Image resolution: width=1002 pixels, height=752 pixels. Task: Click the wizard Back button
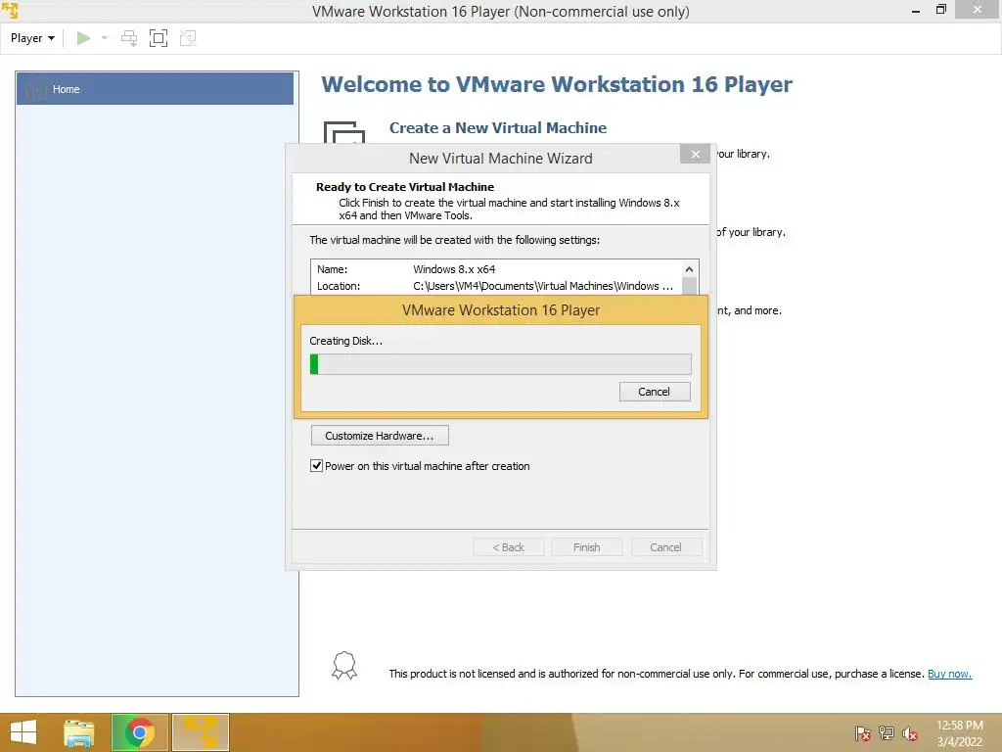pyautogui.click(x=508, y=547)
